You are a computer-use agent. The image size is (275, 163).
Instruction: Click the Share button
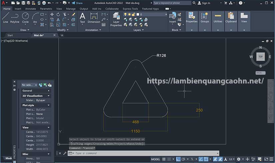(x=77, y=3)
